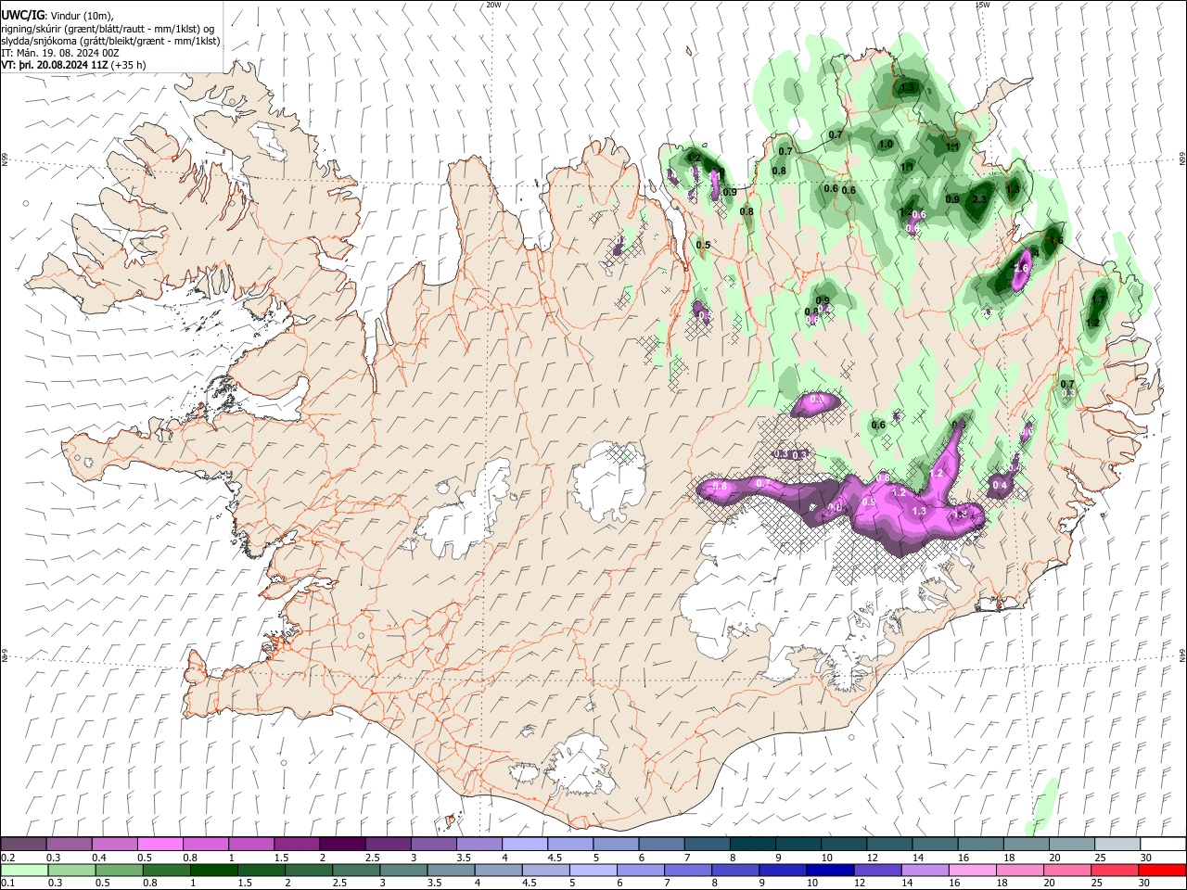Choose the lower legend 14–16 light violet swatch
This screenshot has height=890, width=1187.
point(925,870)
